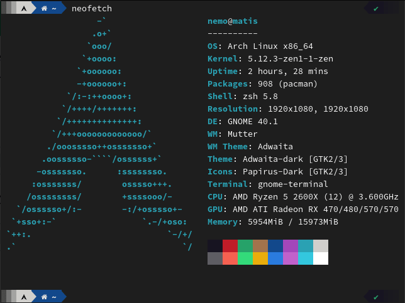Click the bright green swatch in the bottom row
Image resolution: width=405 pixels, height=303 pixels.
click(x=245, y=258)
